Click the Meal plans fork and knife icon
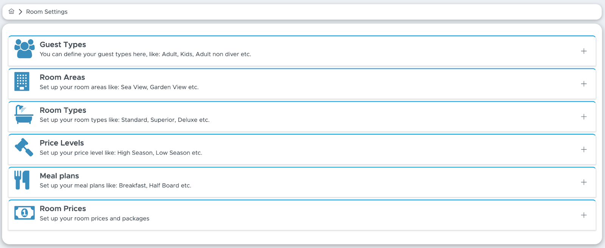This screenshot has height=248, width=605. click(22, 180)
